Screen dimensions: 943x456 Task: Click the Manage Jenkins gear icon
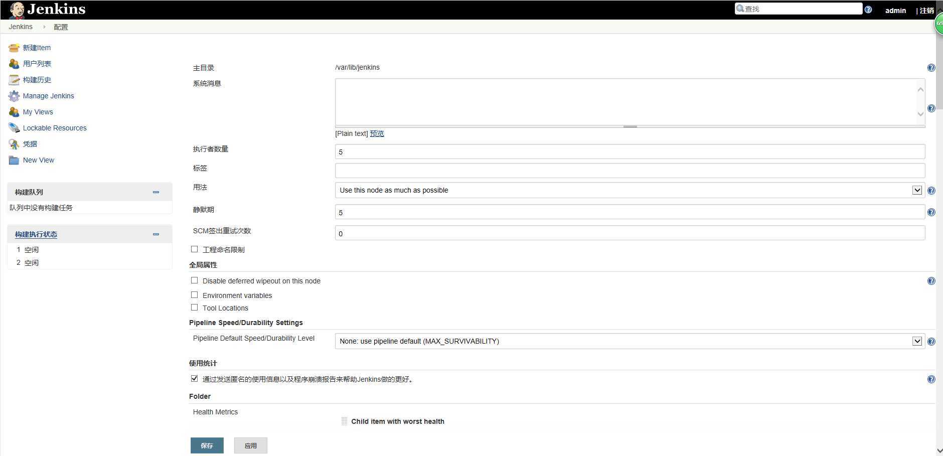14,96
